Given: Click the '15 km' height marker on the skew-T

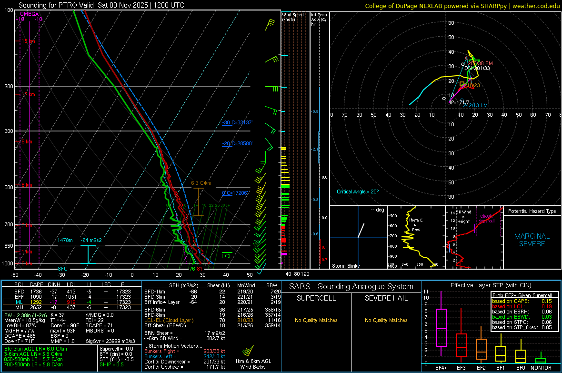Looking at the screenshot, I should tap(28, 41).
